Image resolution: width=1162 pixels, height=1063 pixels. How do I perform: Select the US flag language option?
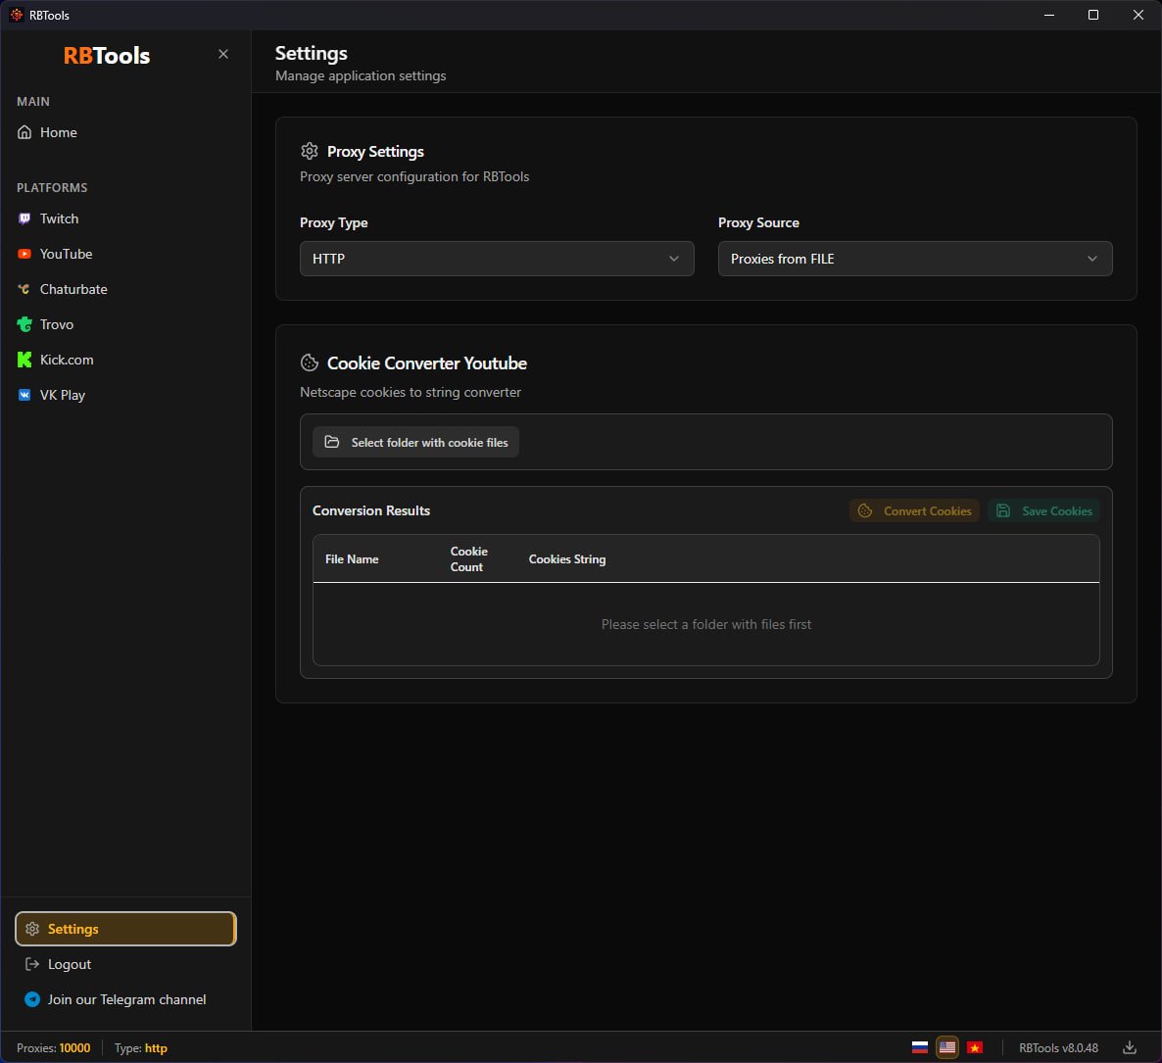[947, 1047]
